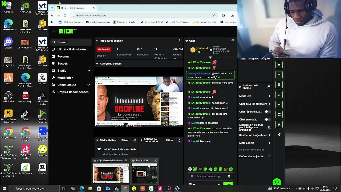
Task: Click the KICK logo
Action: pos(68,31)
